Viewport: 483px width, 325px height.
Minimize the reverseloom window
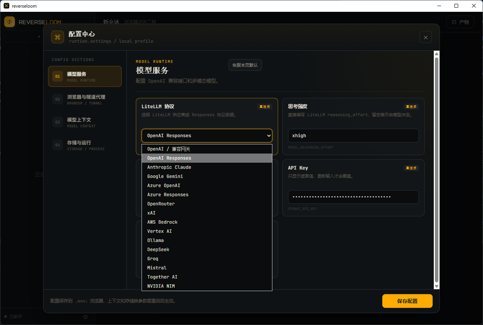[439, 6]
